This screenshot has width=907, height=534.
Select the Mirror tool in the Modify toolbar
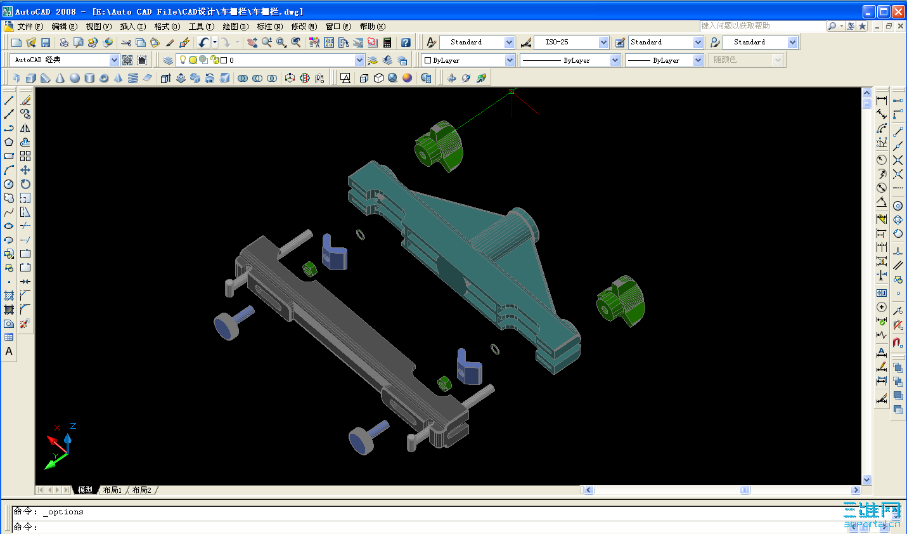[x=25, y=128]
